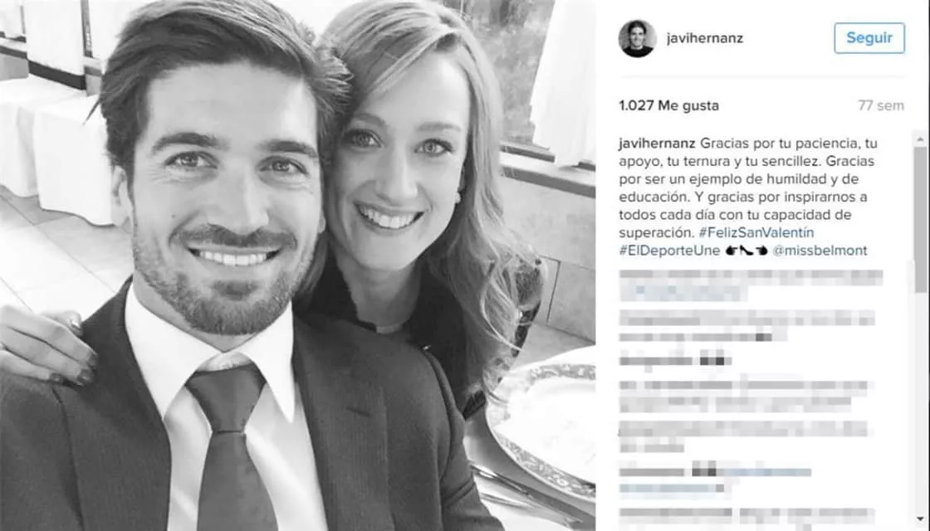Open the #ElDeporteUne hashtag
Screen dimensions: 930x531
pos(669,250)
